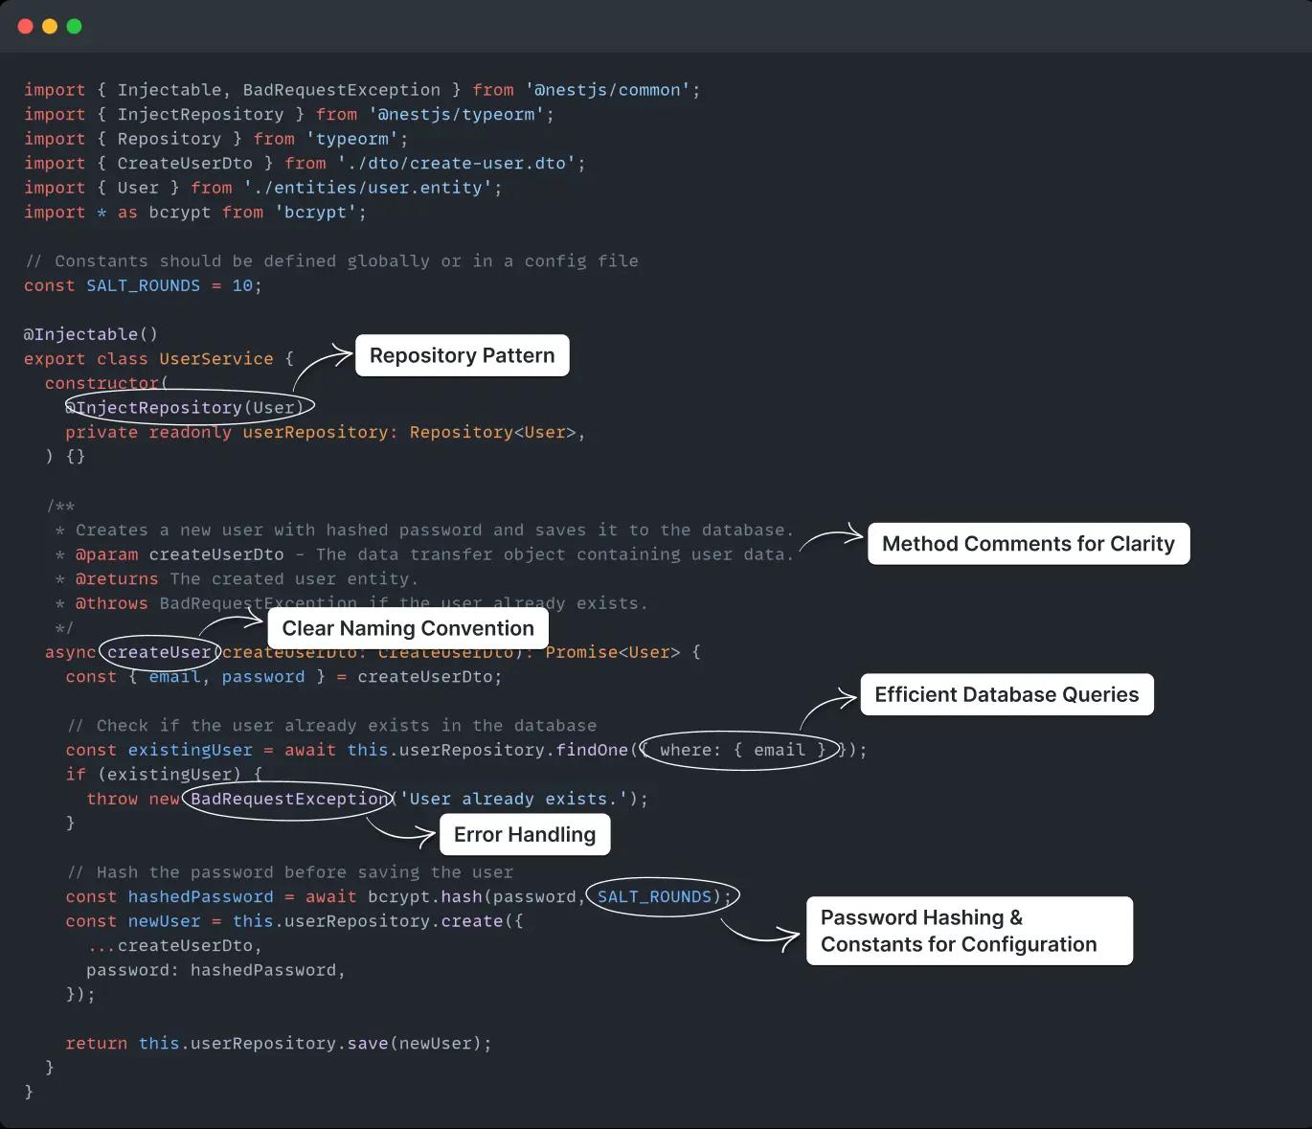1312x1129 pixels.
Task: Select the Clear Naming Convention annotation
Action: (407, 628)
